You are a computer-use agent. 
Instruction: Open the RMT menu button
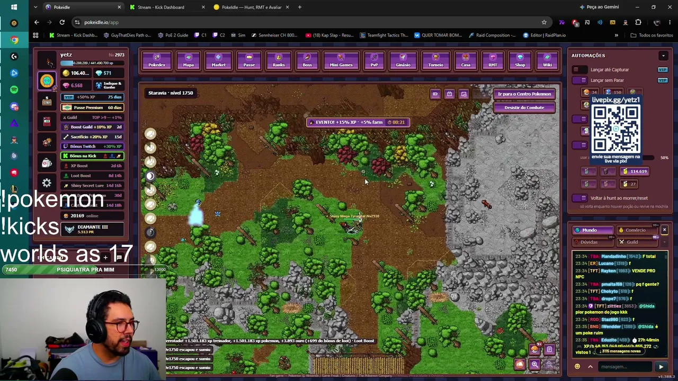click(493, 61)
